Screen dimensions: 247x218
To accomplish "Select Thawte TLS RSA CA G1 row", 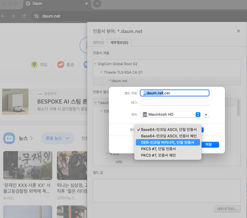I will pos(167,72).
